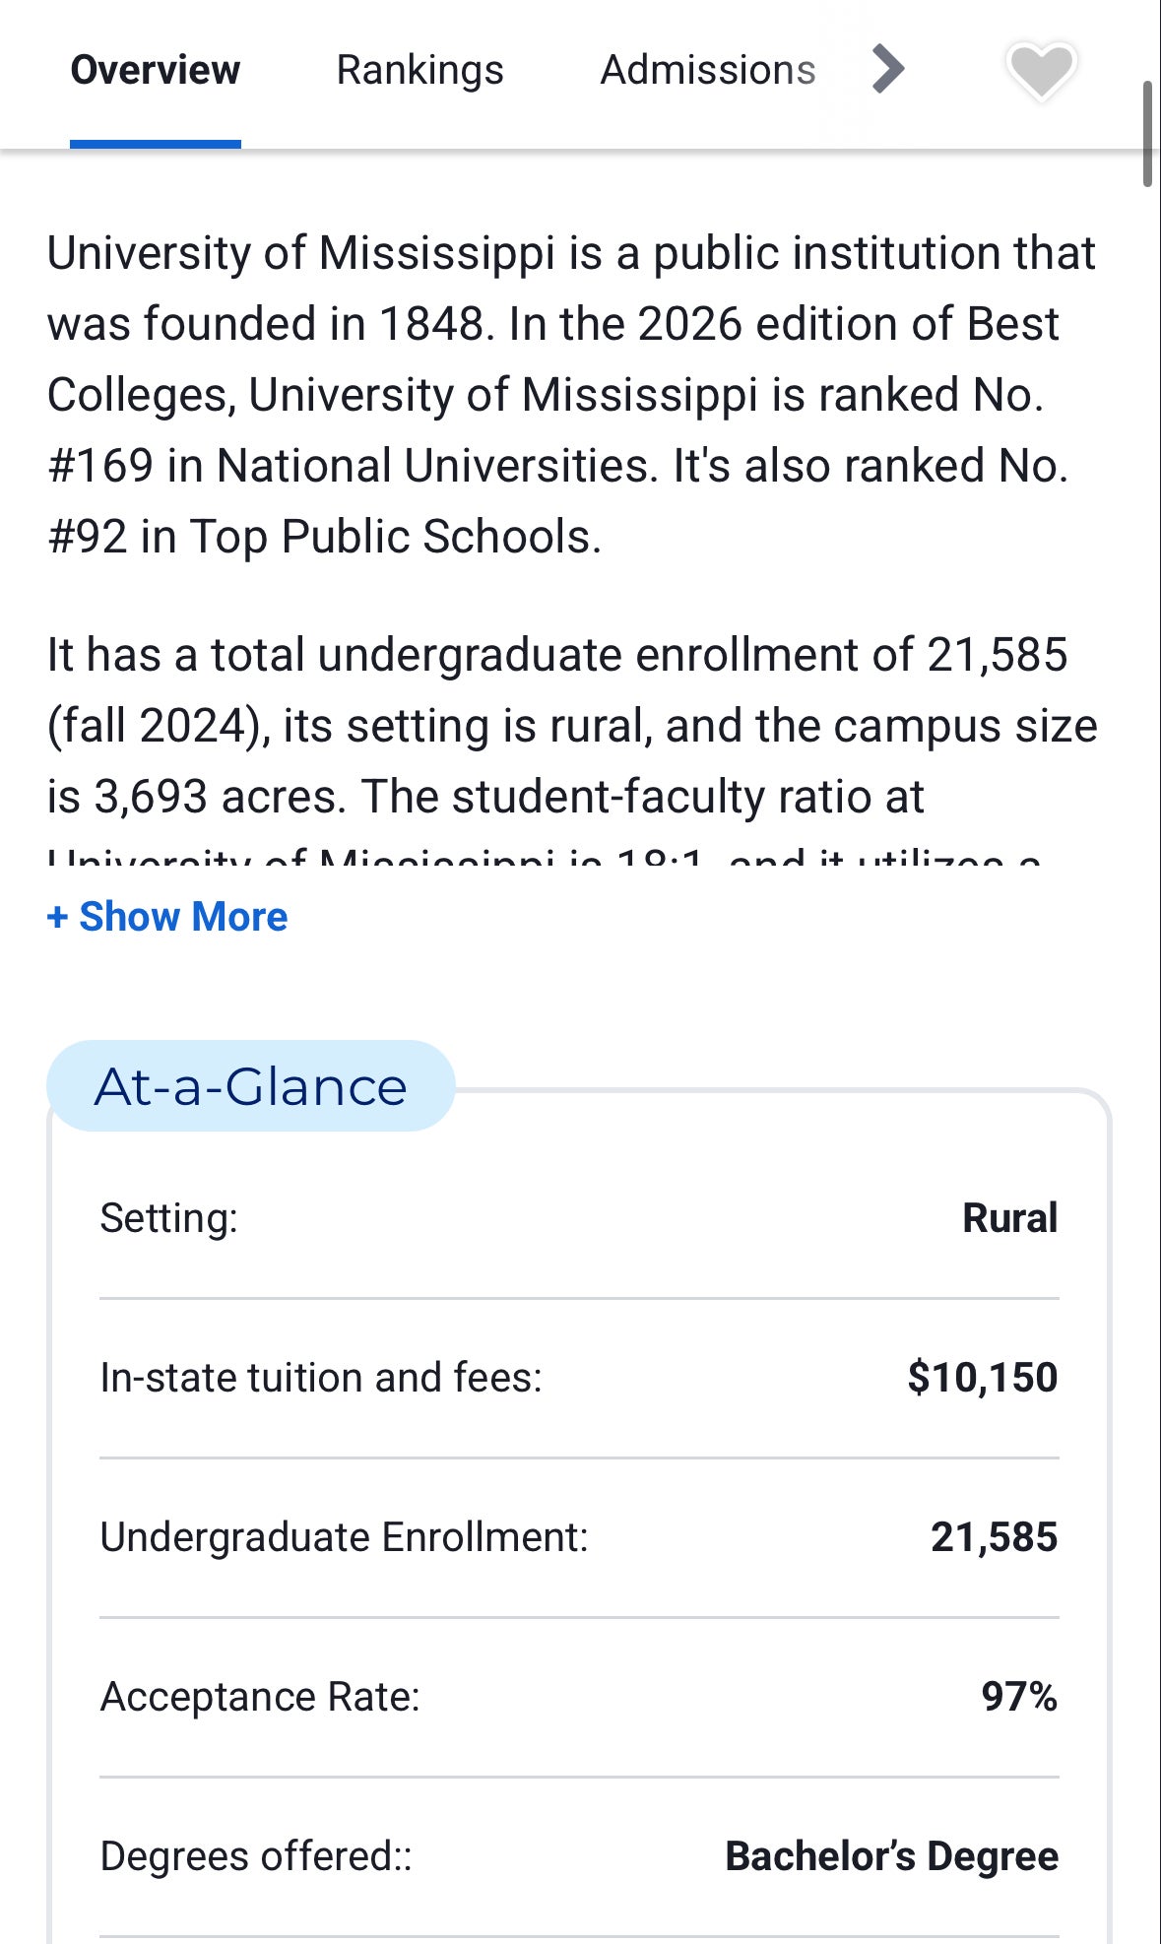Save school with the heart icon

click(1041, 71)
